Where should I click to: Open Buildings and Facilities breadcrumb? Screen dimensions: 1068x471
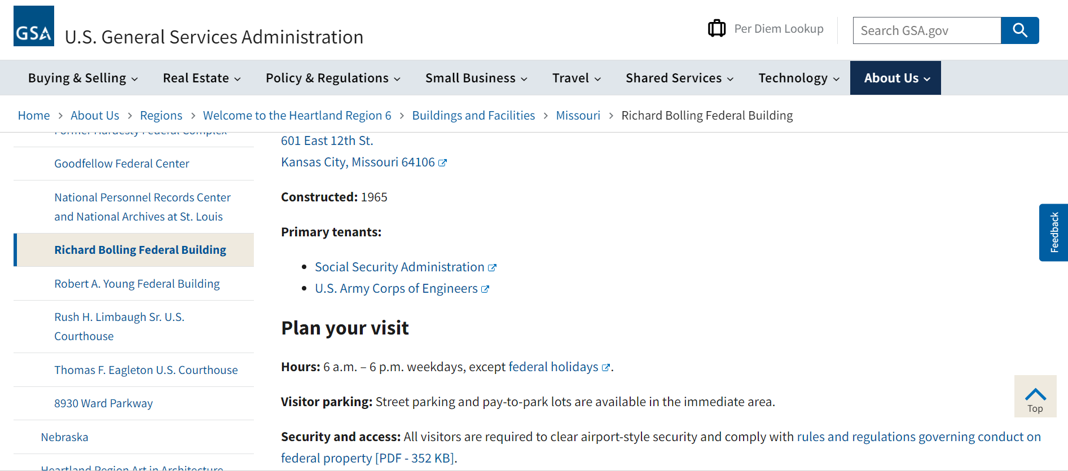coord(473,116)
